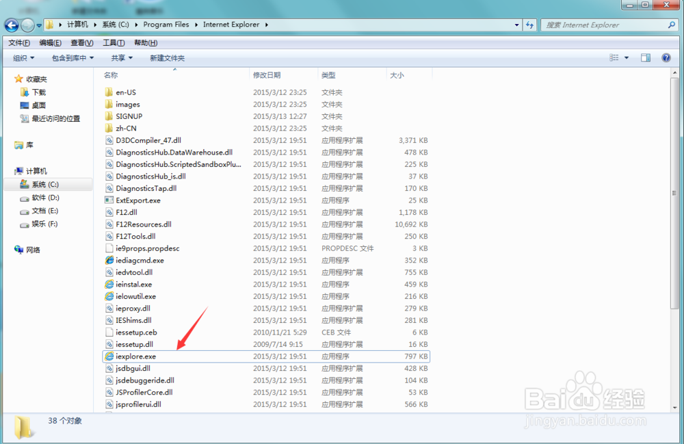Click Program Files in breadcrumb path
The width and height of the screenshot is (684, 444).
(166, 25)
